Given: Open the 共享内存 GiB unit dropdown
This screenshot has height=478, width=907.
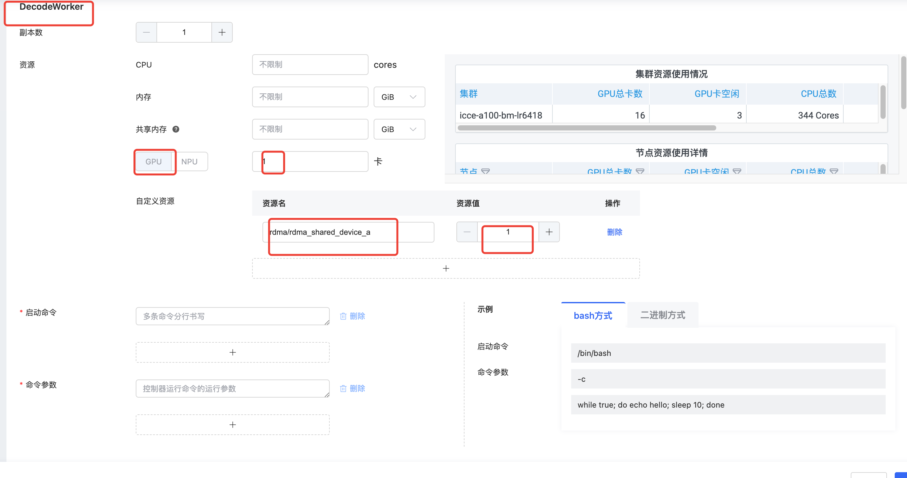Looking at the screenshot, I should [x=399, y=129].
